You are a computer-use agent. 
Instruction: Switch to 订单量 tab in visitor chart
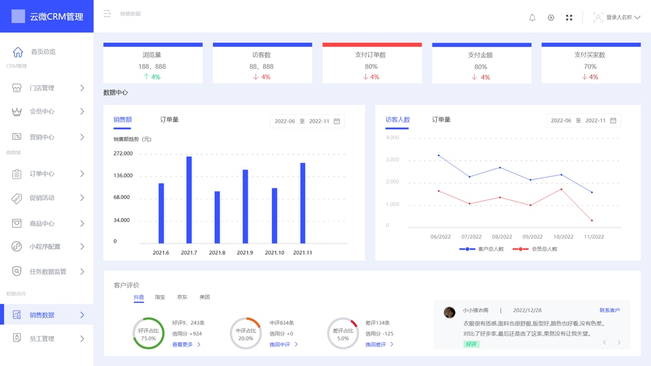[x=441, y=120]
